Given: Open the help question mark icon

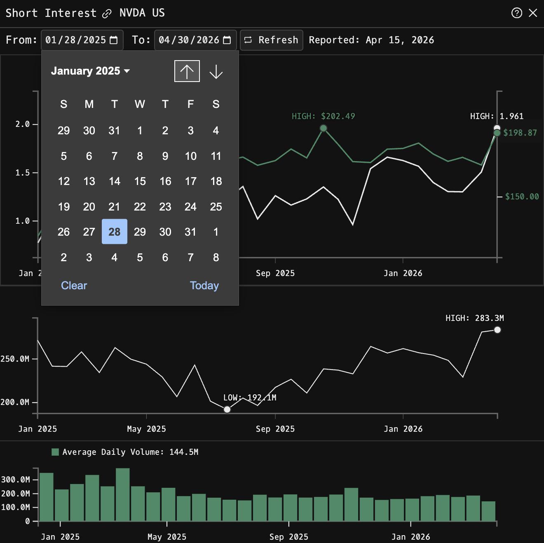Looking at the screenshot, I should coord(516,13).
